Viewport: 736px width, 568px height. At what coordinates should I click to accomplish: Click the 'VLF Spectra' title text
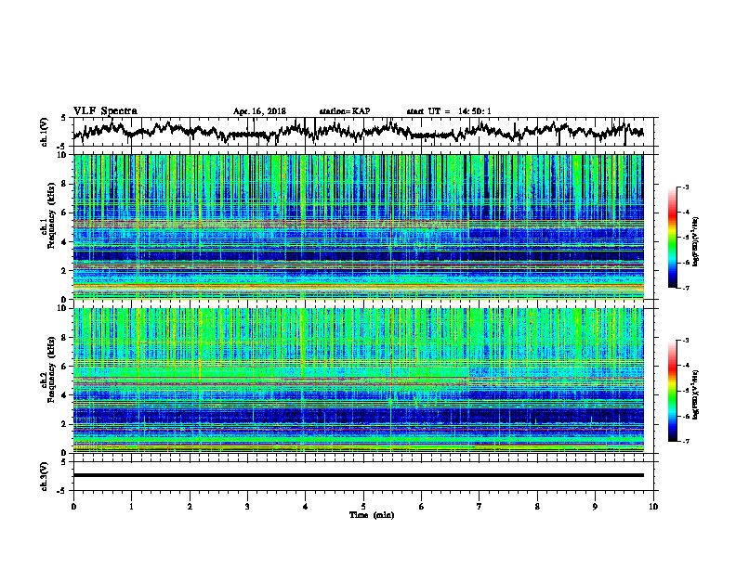coord(105,111)
